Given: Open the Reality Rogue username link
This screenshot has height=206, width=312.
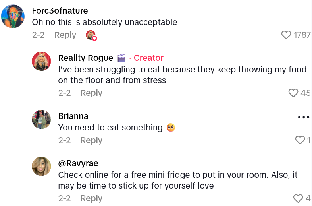Looking at the screenshot, I should pyautogui.click(x=85, y=58).
